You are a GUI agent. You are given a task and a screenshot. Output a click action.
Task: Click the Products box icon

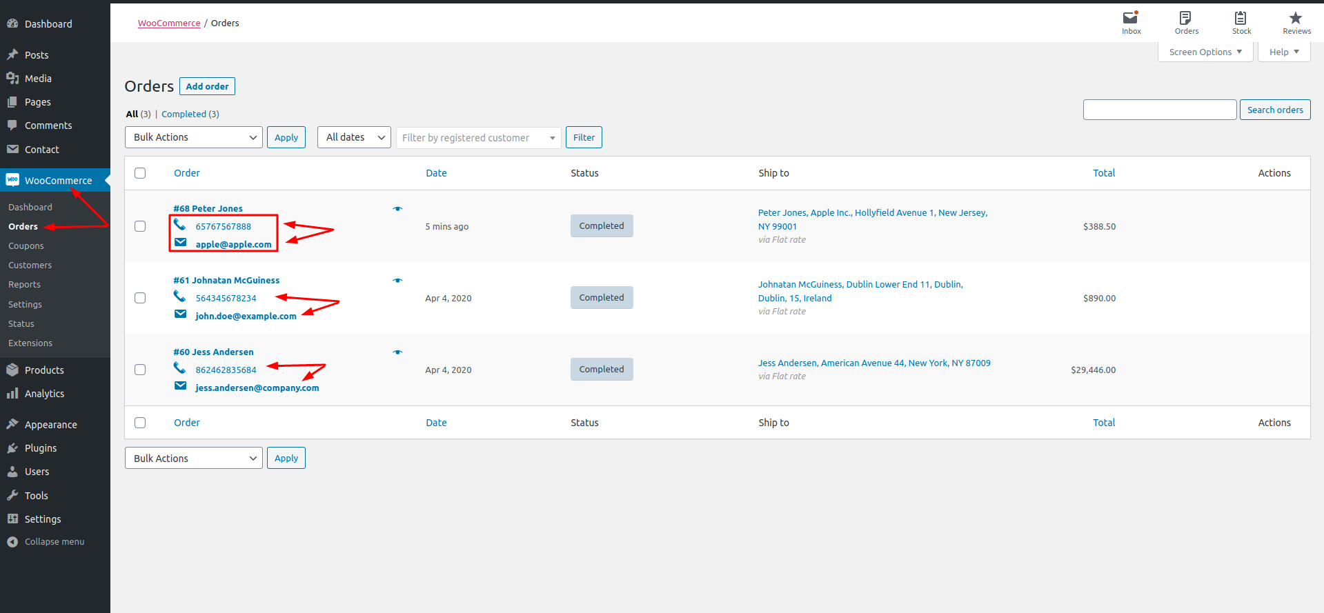[x=12, y=370]
